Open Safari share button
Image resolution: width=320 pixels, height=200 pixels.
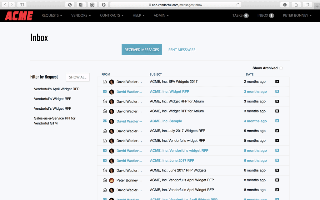296,5
